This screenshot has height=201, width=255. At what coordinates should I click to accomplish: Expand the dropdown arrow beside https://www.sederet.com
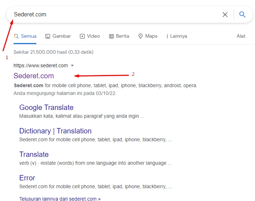point(72,66)
